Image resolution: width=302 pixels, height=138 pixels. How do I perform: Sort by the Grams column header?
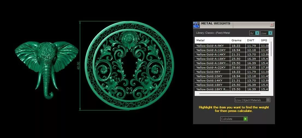coord(238,40)
